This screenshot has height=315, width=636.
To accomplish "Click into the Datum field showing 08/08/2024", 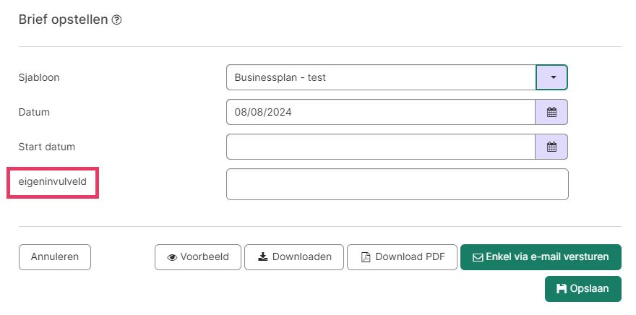I will (x=381, y=112).
